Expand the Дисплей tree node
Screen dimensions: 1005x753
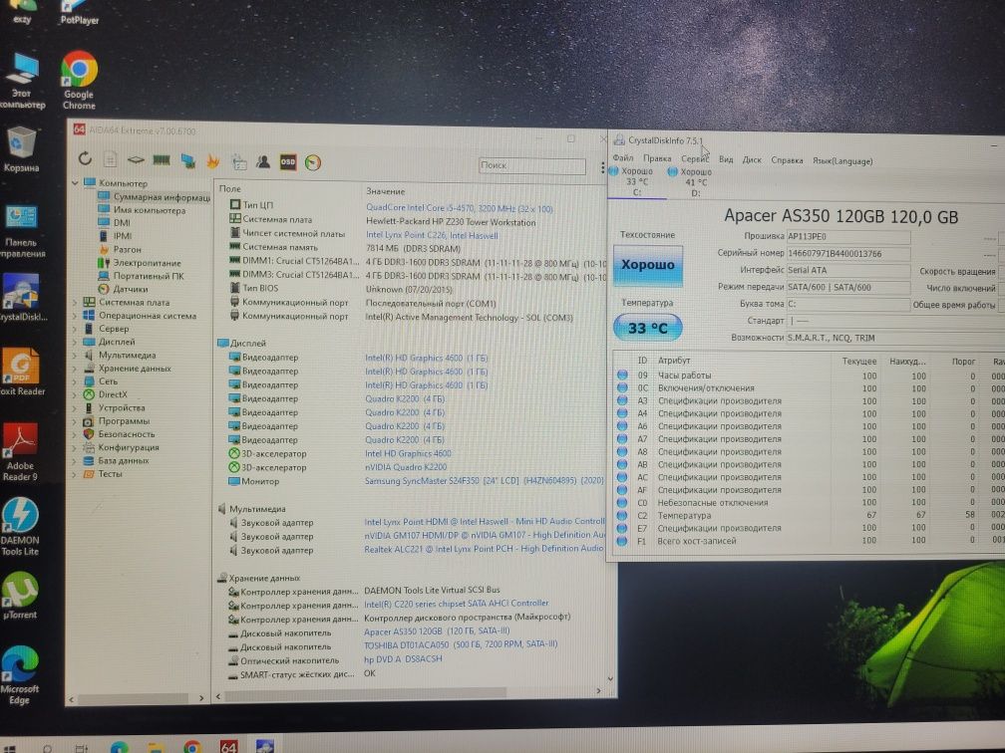click(x=75, y=342)
